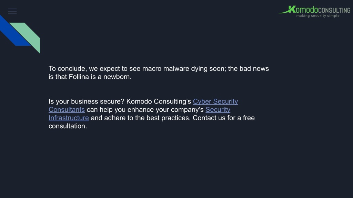Click the words 'Komodo Consulting's' in paragraph
Screen dimensions: 353x198
click(x=159, y=101)
